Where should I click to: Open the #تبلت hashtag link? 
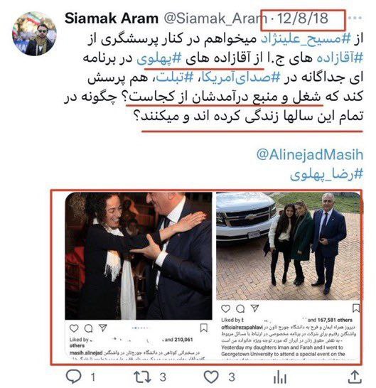click(x=174, y=77)
